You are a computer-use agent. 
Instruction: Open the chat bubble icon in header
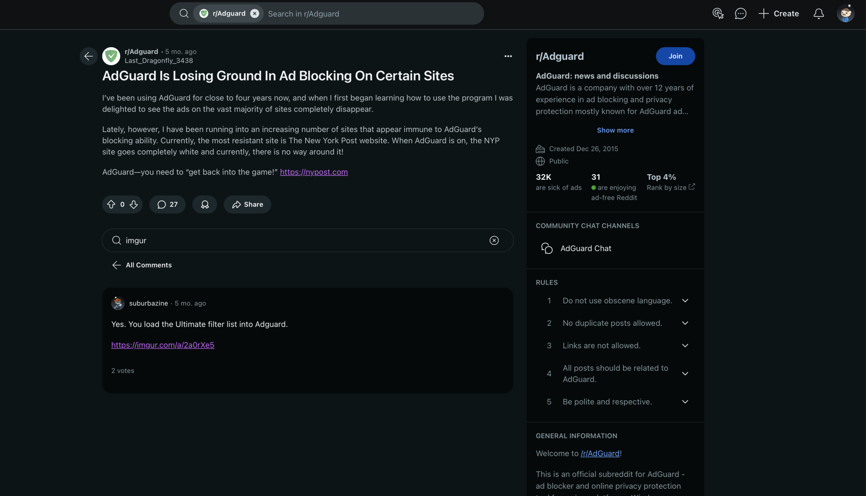pos(740,13)
